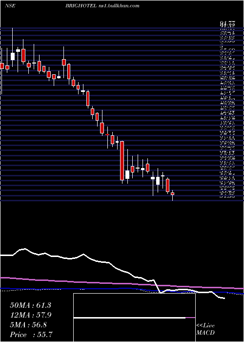Click the 12MA : 57.9 value
Screen dimensions: 244x342
tap(30, 315)
